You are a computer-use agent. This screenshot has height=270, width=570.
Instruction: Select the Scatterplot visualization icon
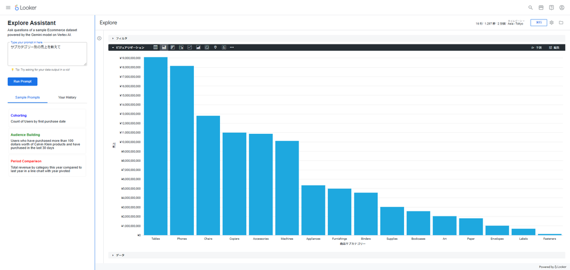181,48
